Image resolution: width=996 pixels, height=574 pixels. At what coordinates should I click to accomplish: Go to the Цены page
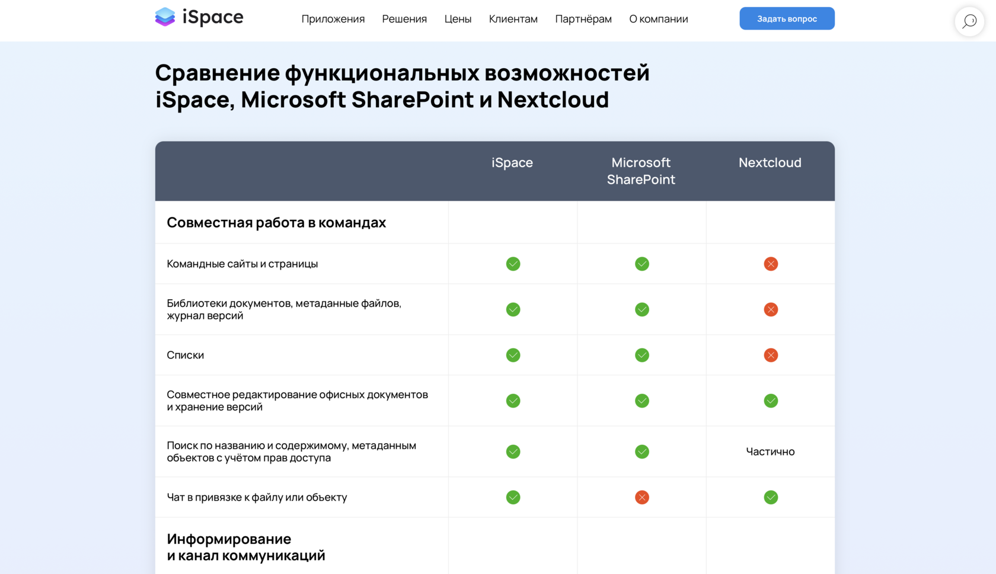pos(458,19)
